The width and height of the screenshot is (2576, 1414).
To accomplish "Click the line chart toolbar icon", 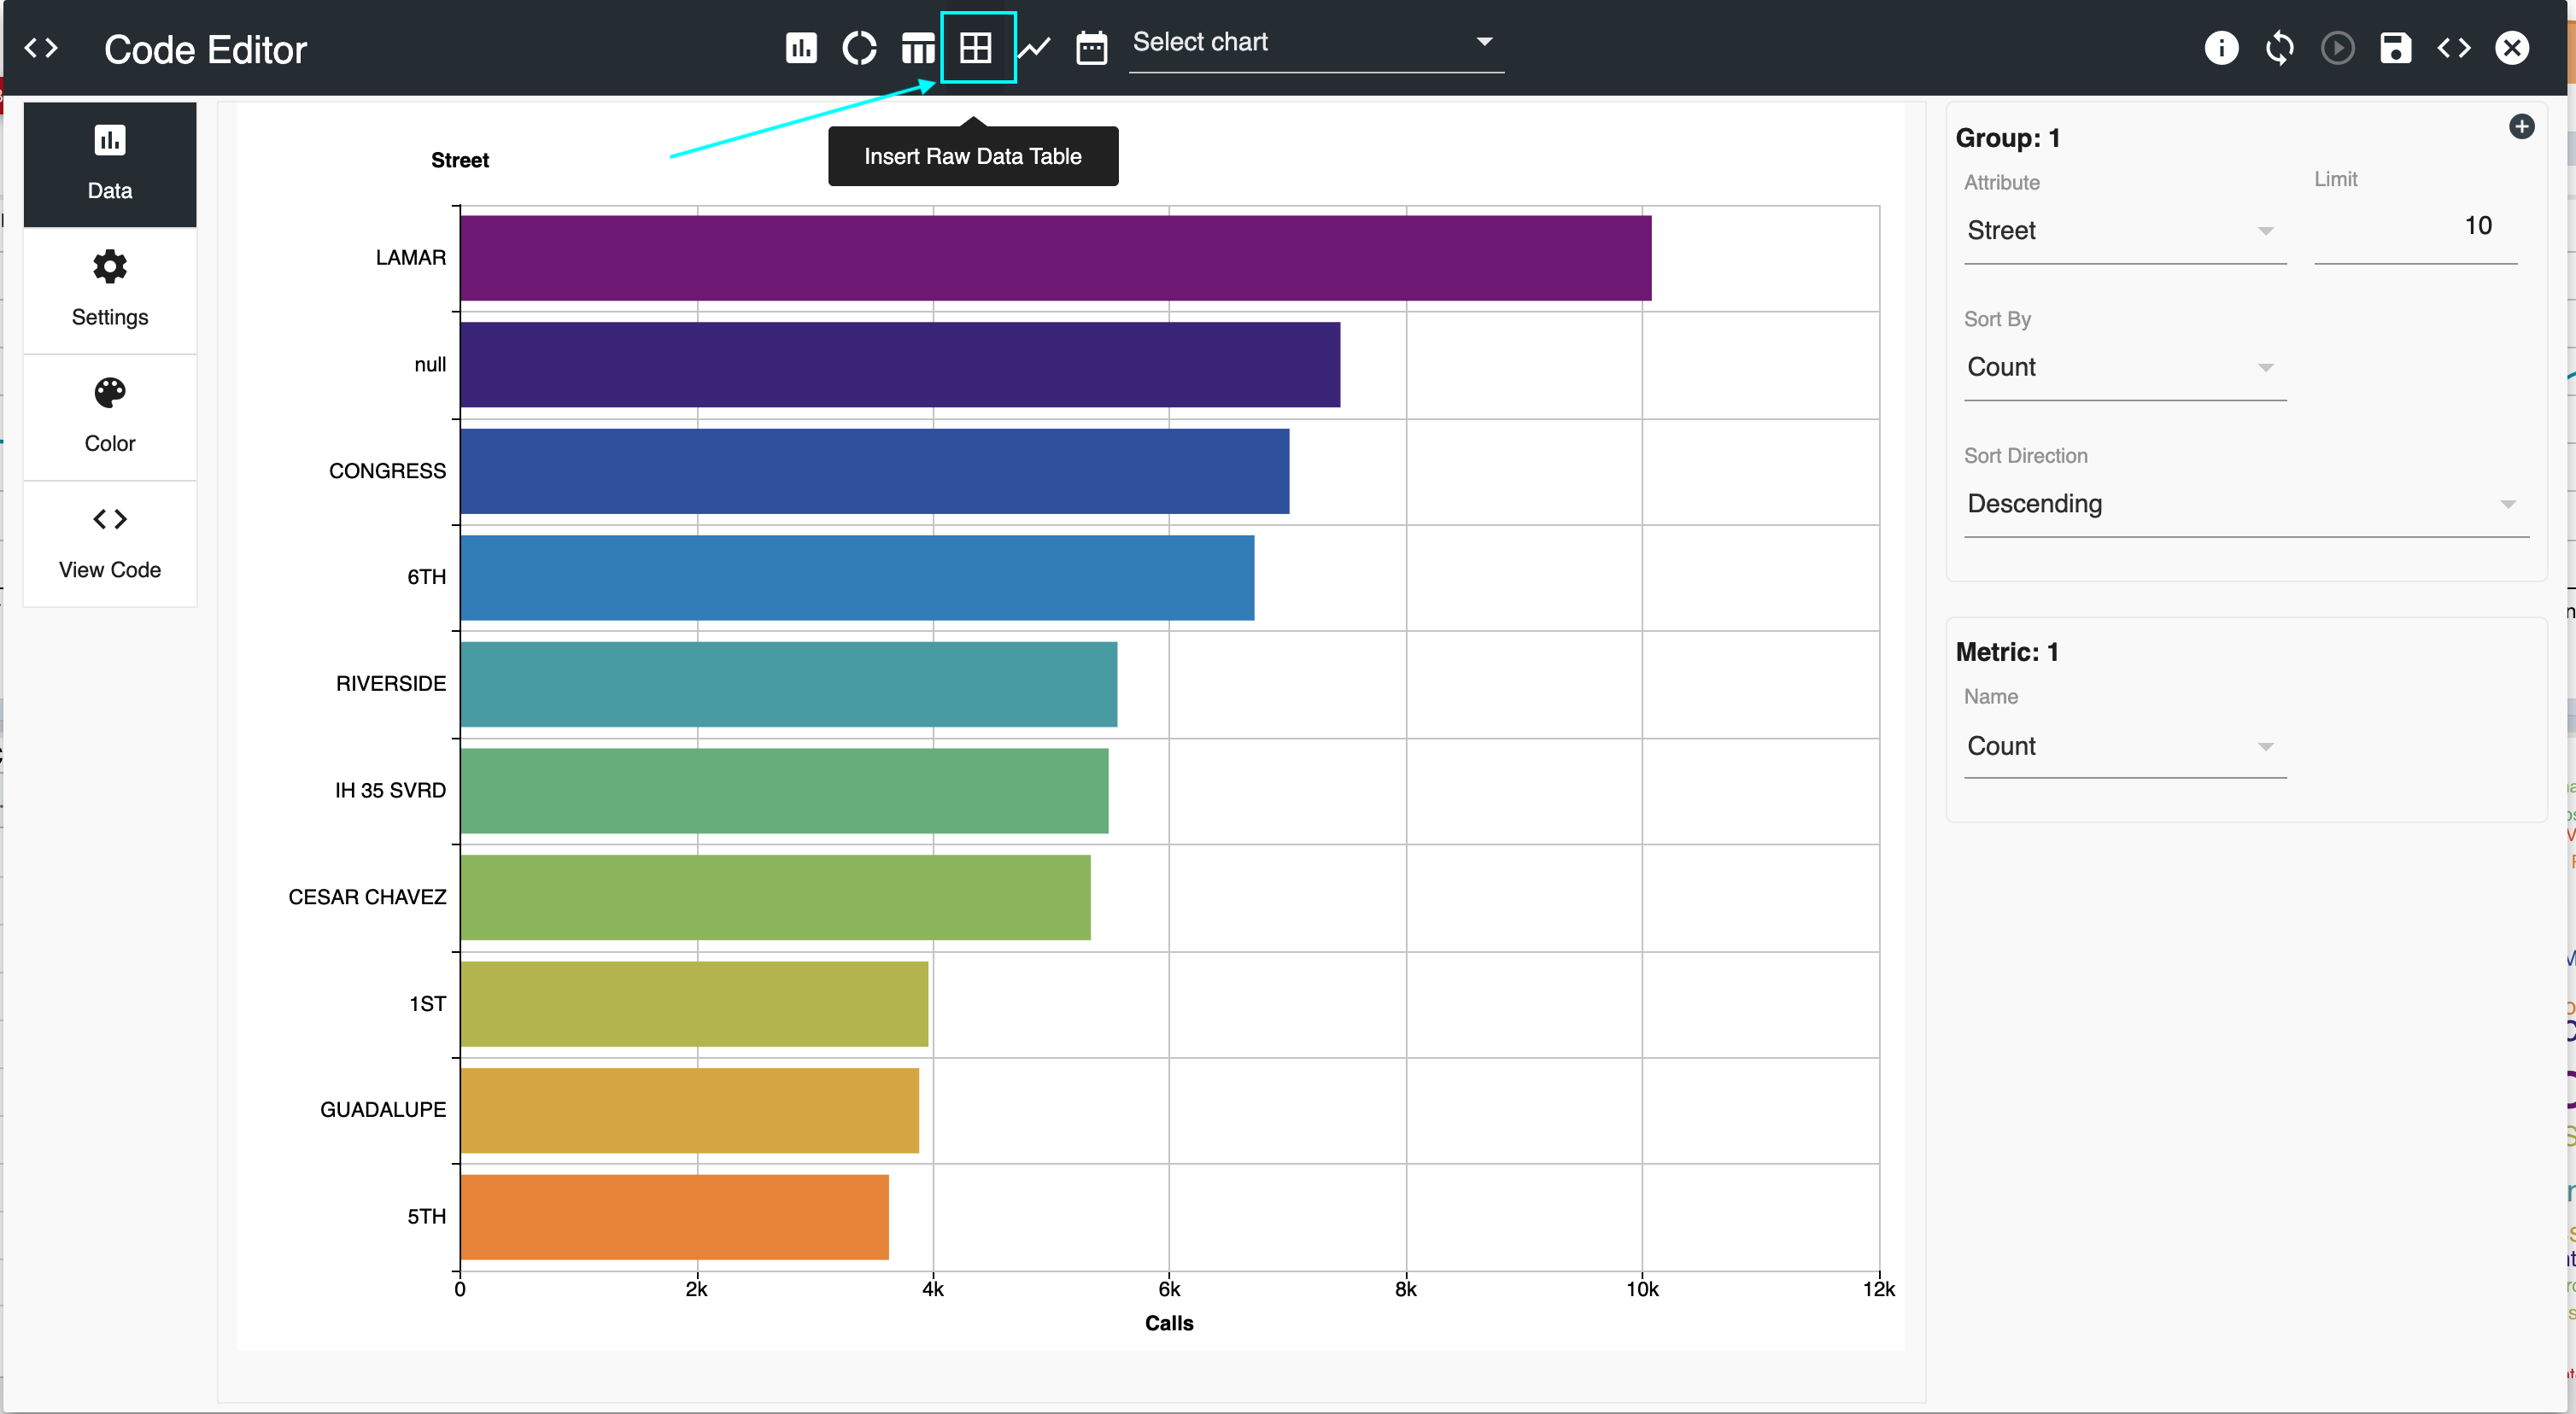I will [x=1034, y=48].
